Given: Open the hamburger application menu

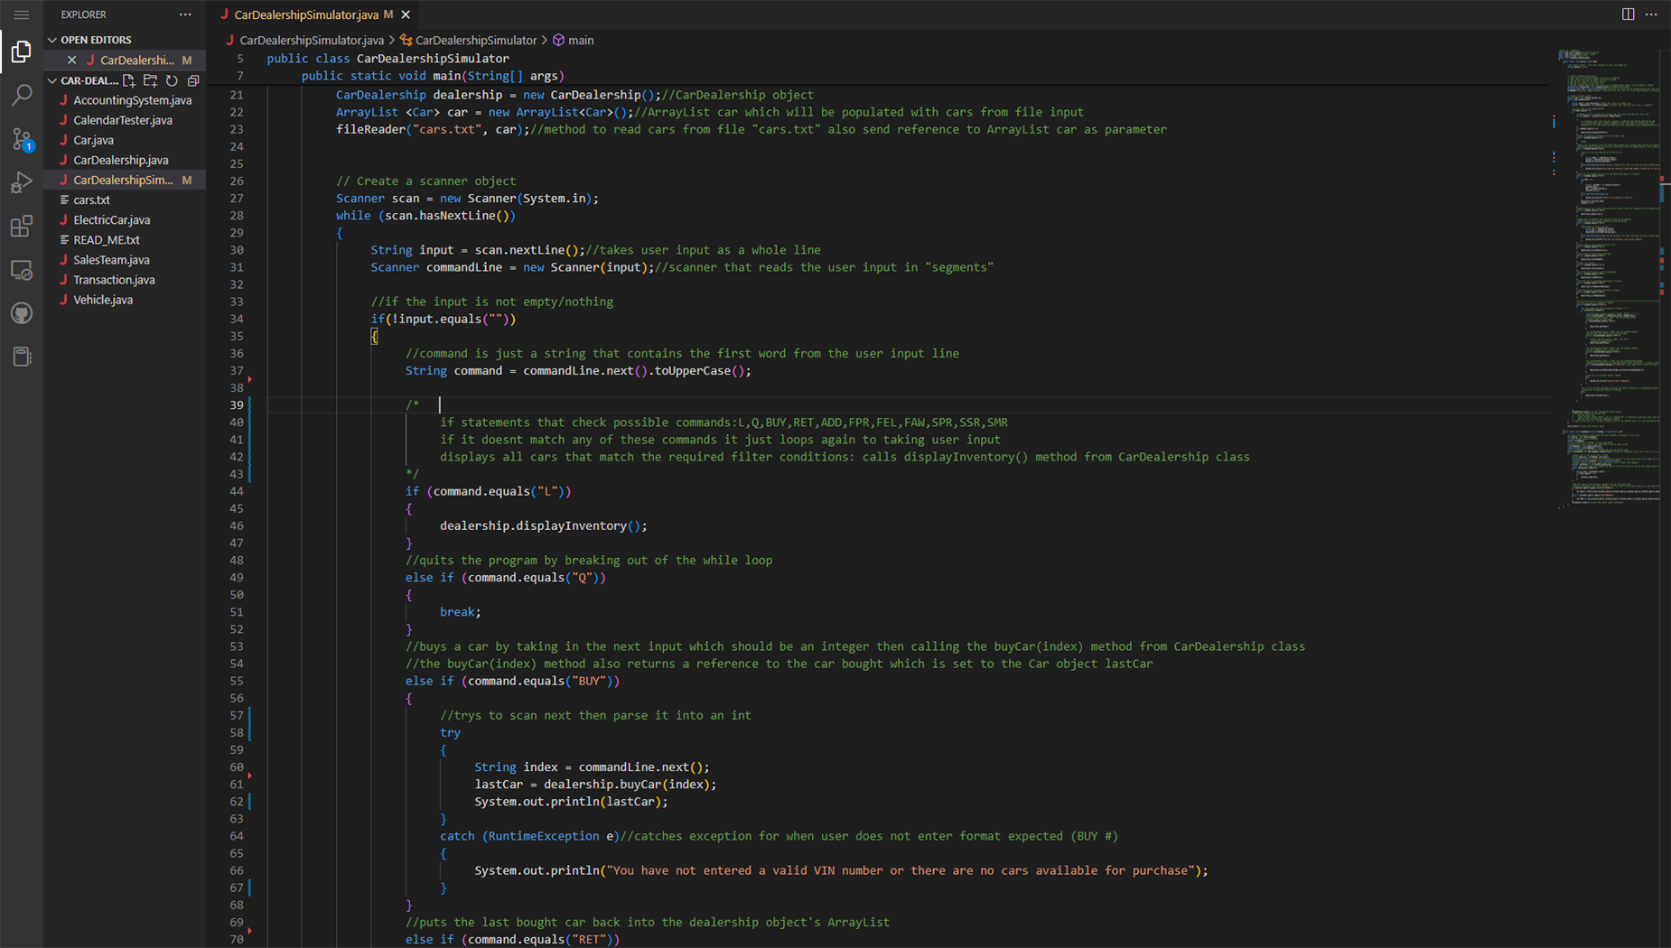Looking at the screenshot, I should point(22,14).
